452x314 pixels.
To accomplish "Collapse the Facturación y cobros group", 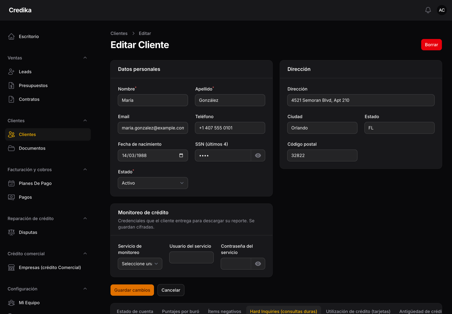I will (x=85, y=170).
